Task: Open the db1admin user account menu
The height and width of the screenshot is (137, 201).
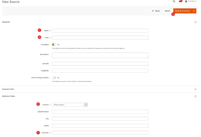Action: pyautogui.click(x=191, y=1)
